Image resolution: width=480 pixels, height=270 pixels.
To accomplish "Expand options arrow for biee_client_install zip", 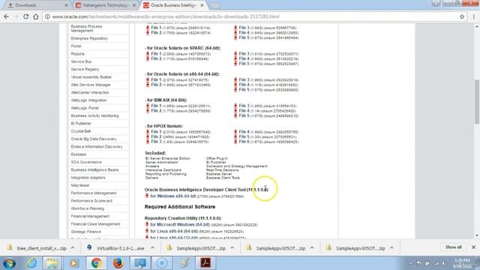I will [73, 248].
